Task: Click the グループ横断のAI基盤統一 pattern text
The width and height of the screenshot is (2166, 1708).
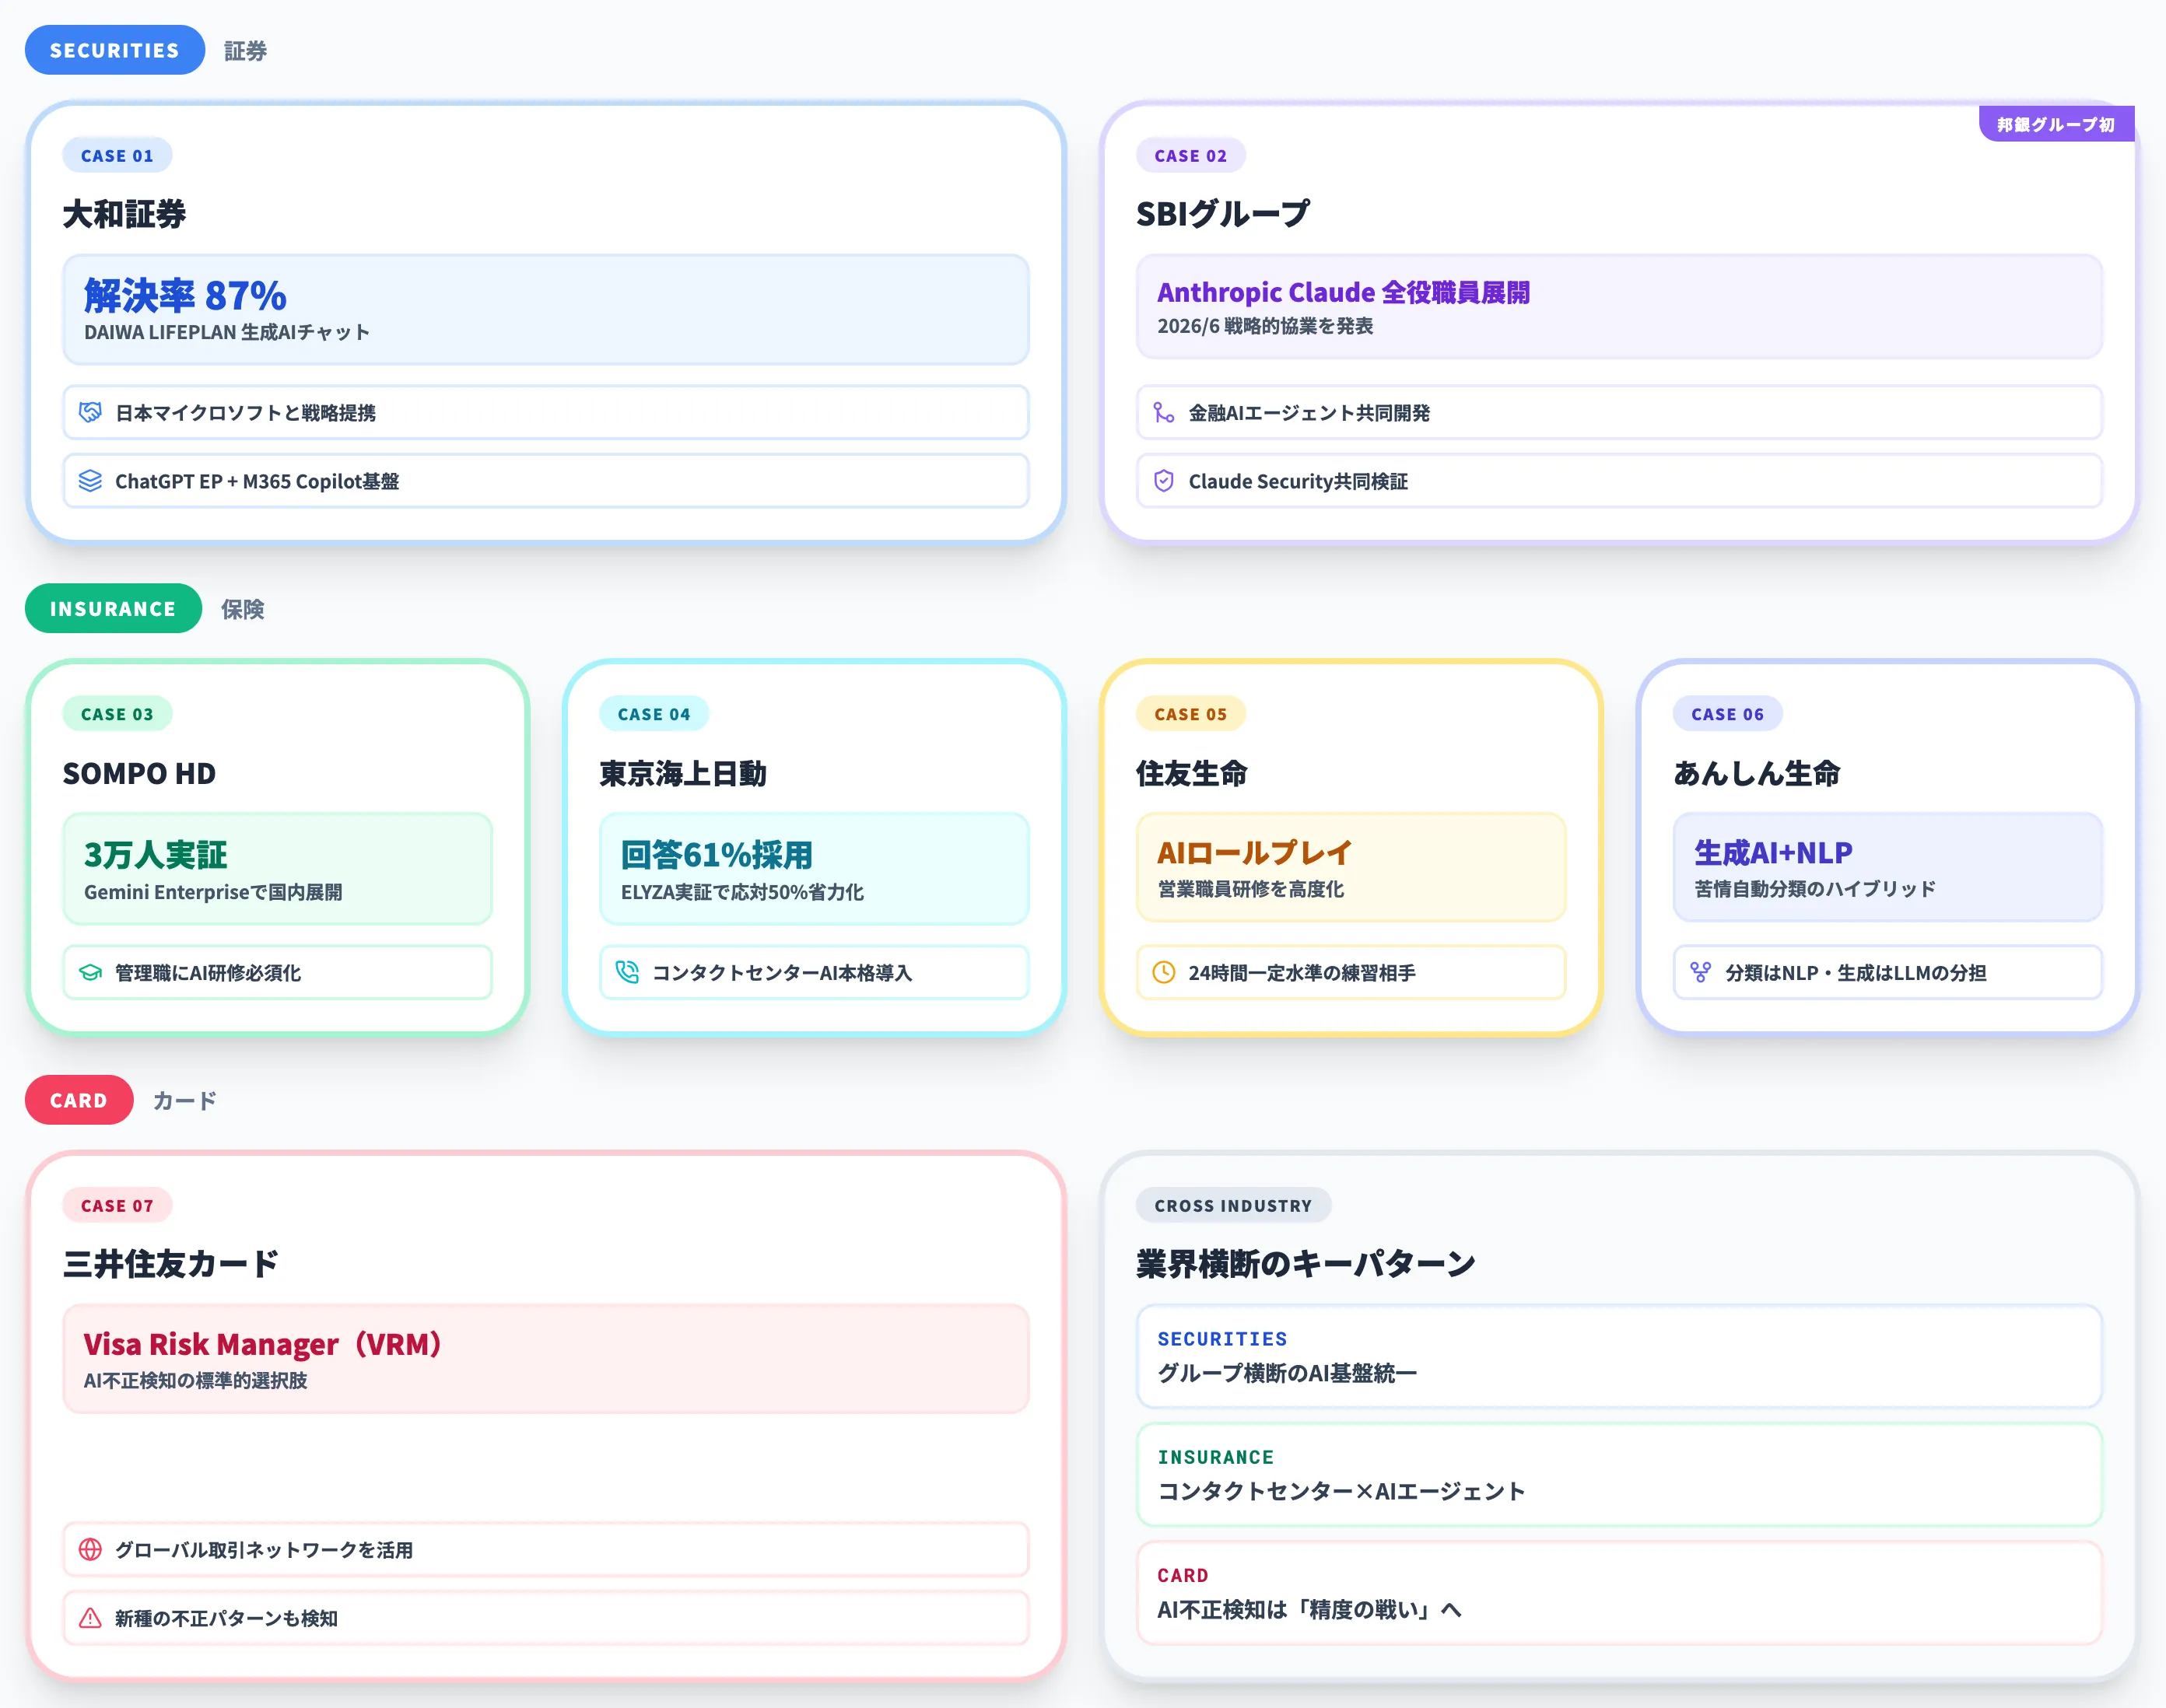Action: (1288, 1374)
